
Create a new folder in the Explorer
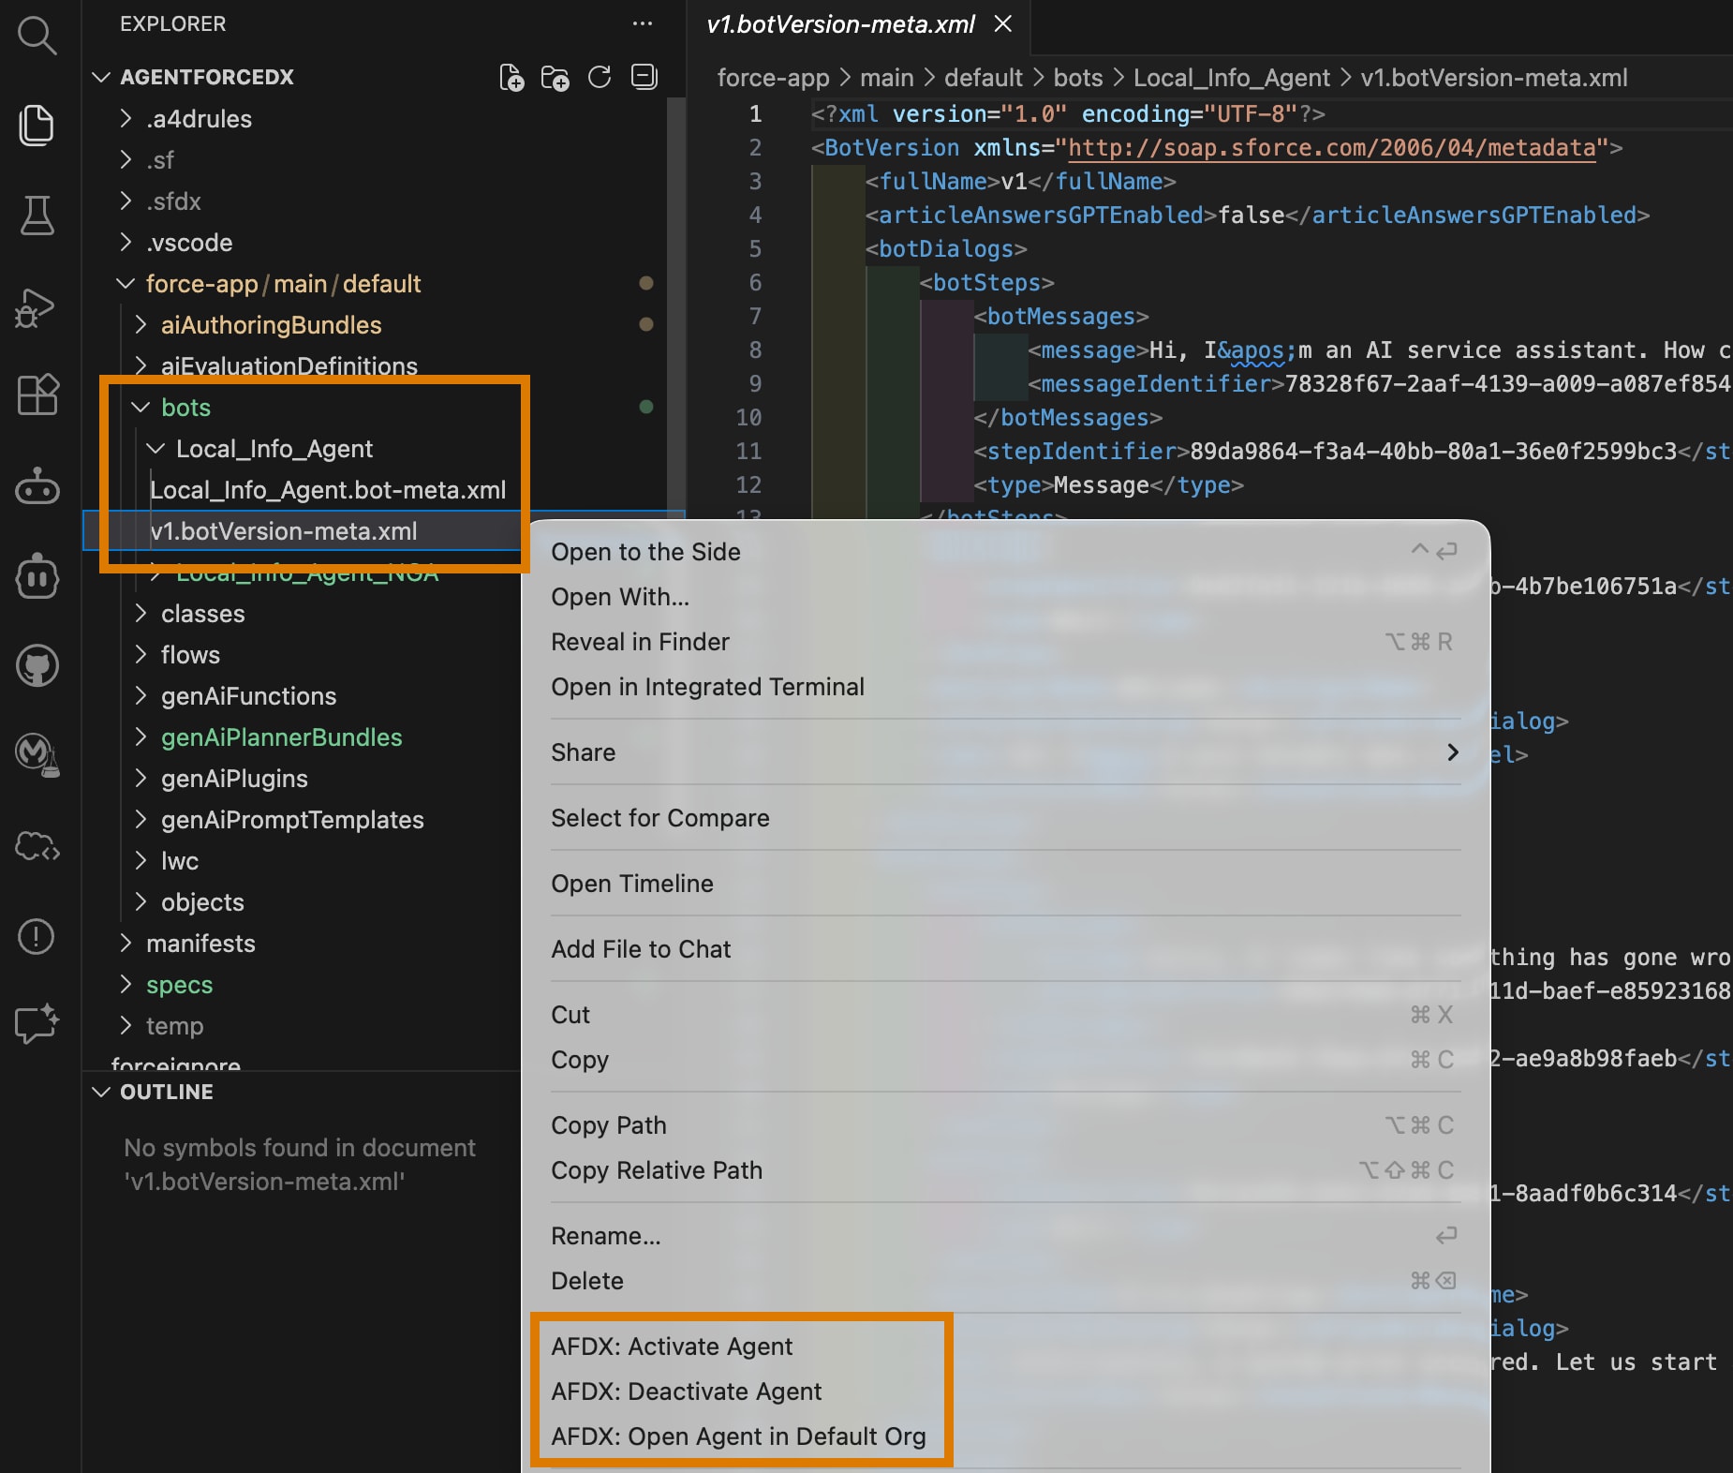tap(556, 78)
